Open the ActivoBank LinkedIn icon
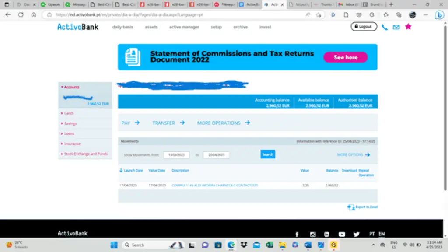The width and height of the screenshot is (448, 252). pyautogui.click(x=326, y=234)
